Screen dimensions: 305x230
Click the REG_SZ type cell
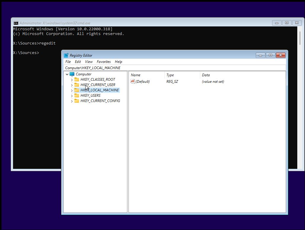tap(172, 82)
